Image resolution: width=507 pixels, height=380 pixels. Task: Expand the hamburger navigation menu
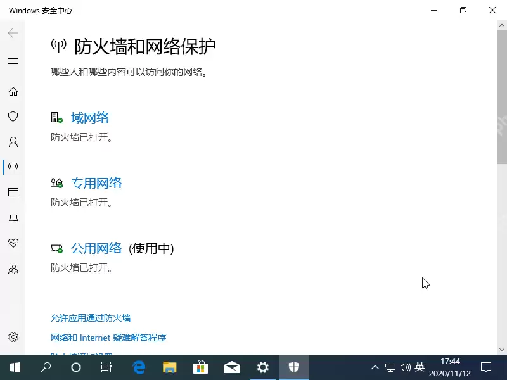pyautogui.click(x=13, y=61)
